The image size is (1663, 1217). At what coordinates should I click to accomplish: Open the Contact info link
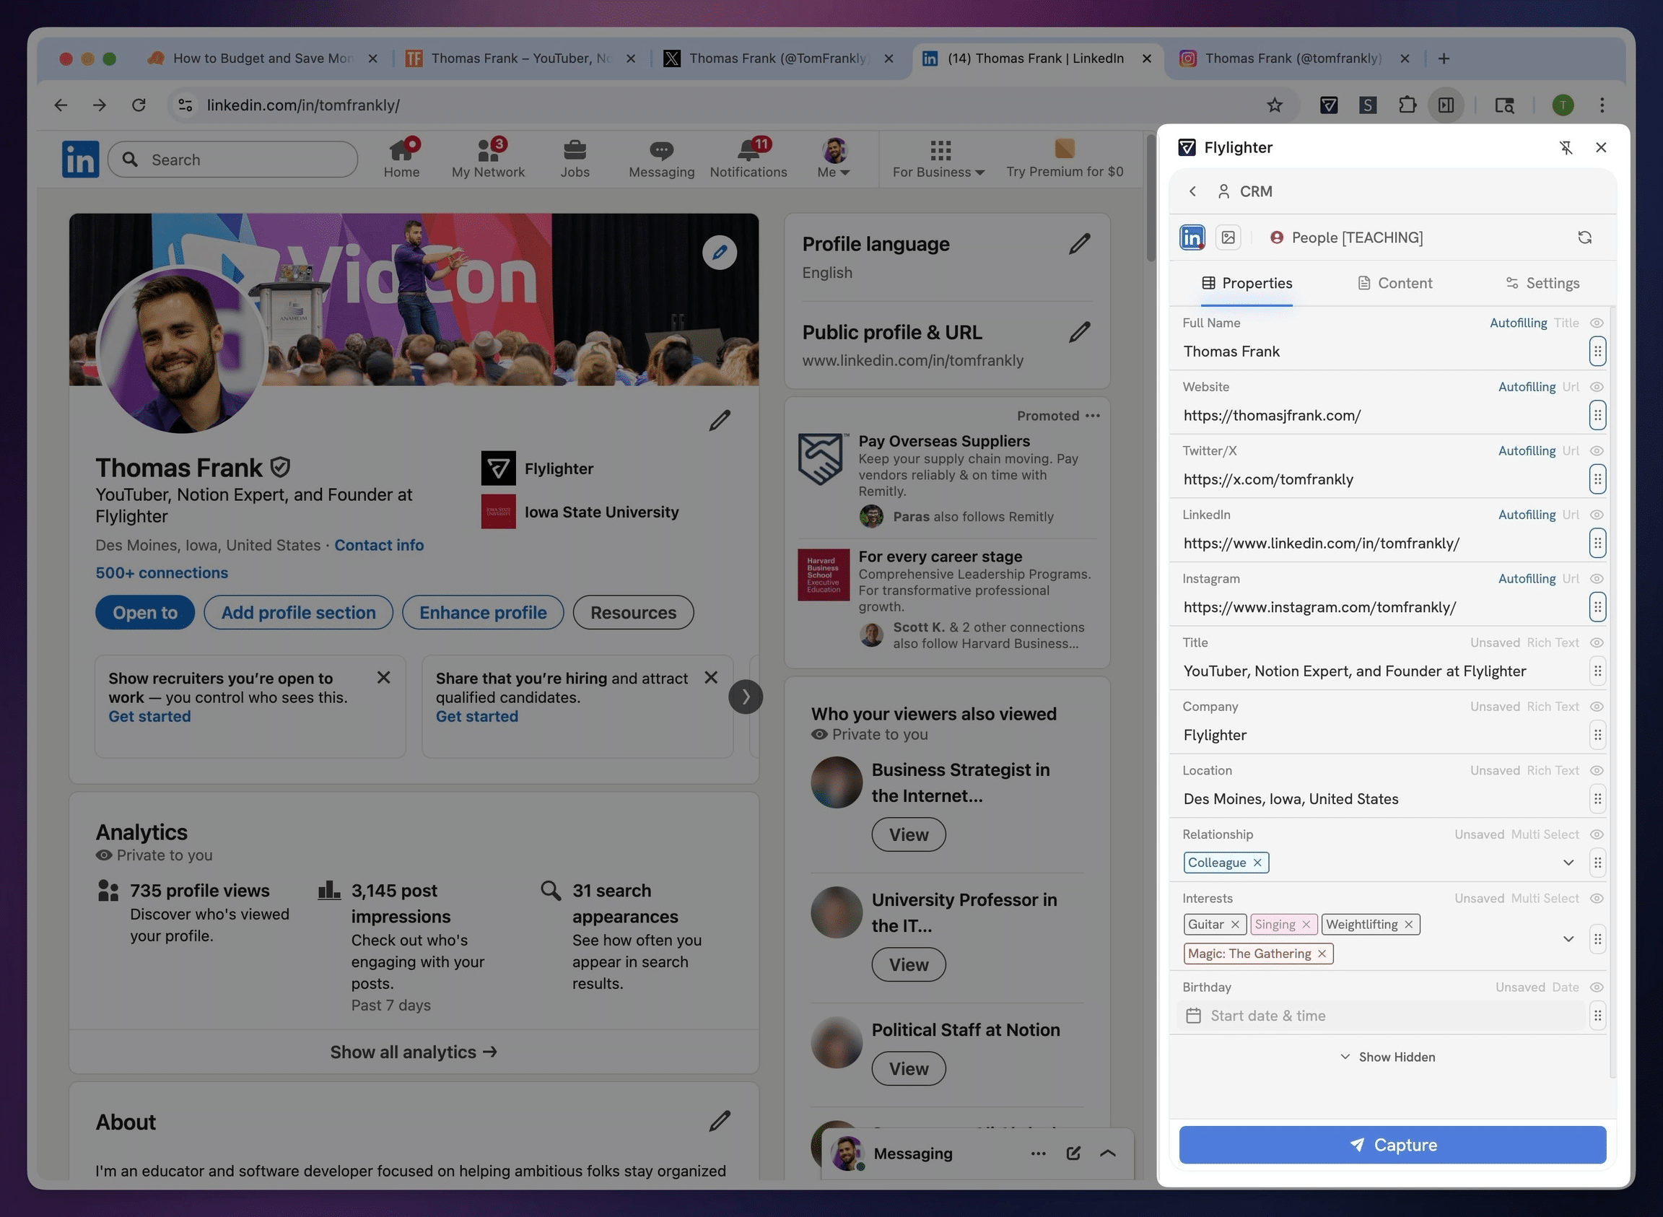click(x=378, y=545)
